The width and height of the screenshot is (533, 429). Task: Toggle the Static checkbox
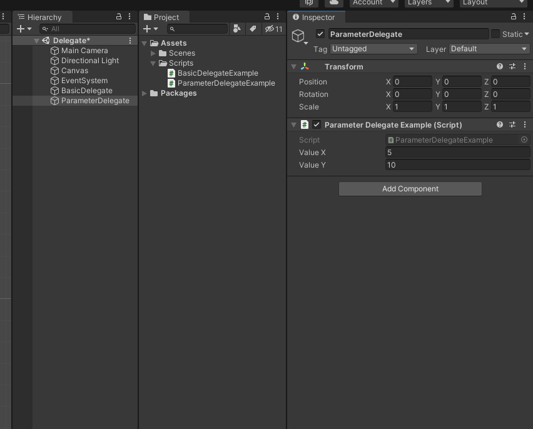495,34
